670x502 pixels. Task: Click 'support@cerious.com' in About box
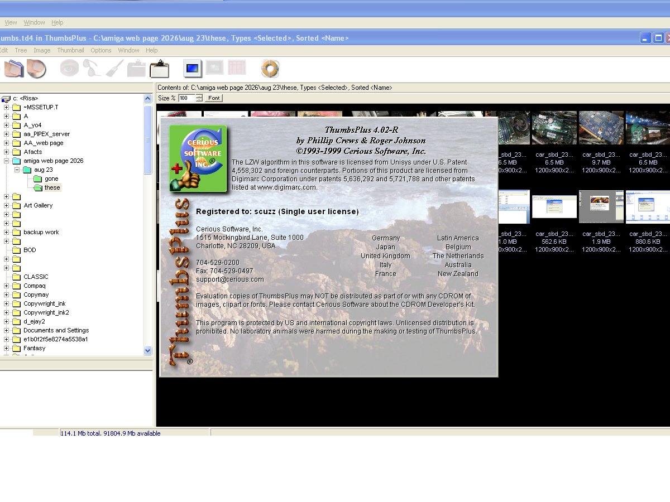pyautogui.click(x=230, y=279)
